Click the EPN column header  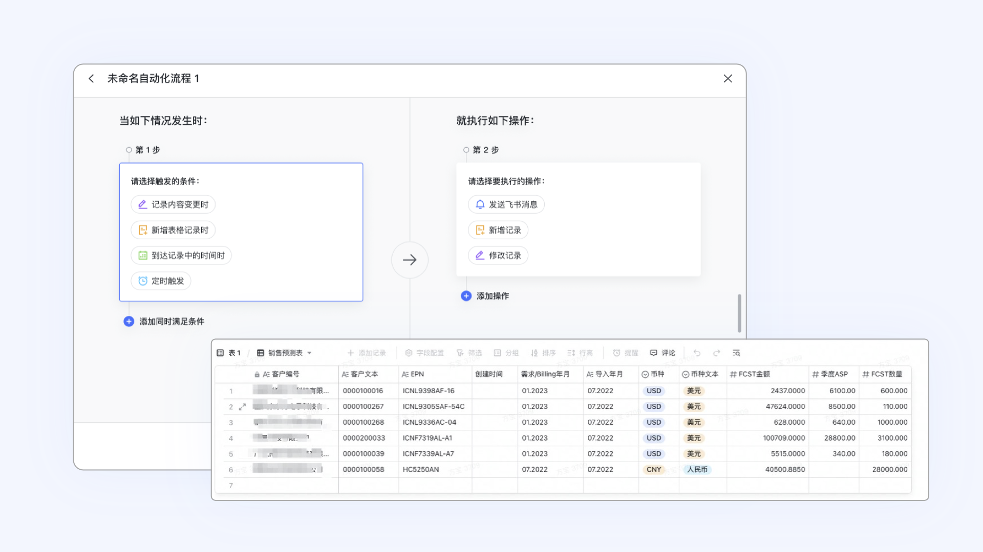coord(435,374)
